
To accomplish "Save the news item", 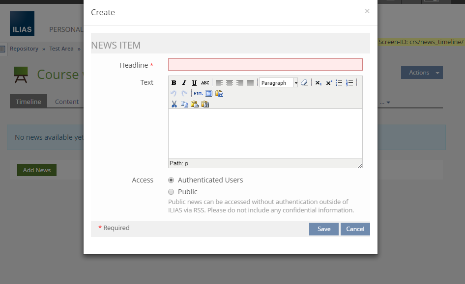I will click(324, 229).
